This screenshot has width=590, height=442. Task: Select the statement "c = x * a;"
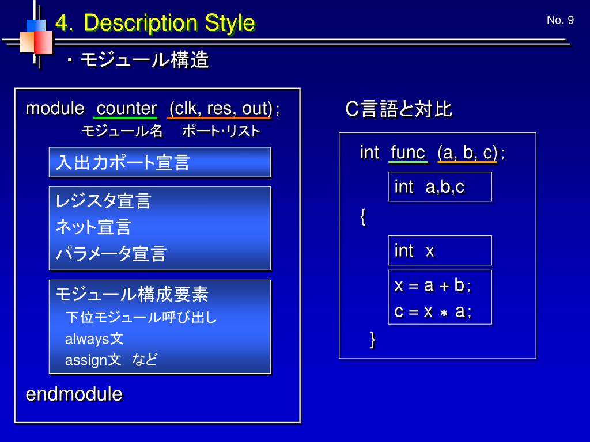[x=433, y=311]
